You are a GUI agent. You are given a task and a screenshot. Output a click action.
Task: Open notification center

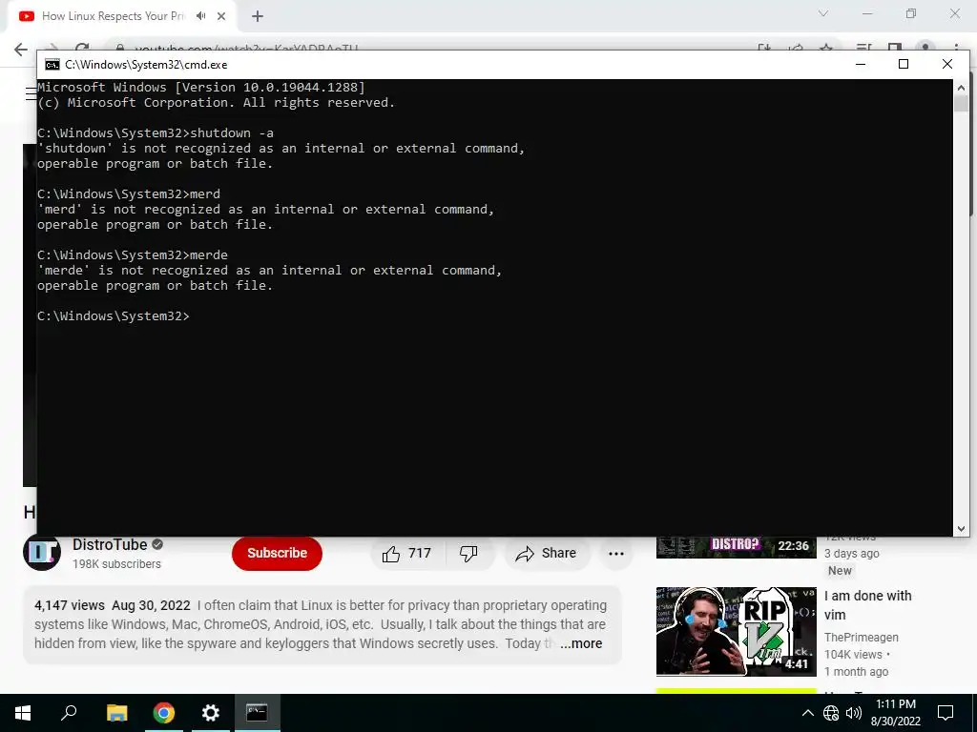pyautogui.click(x=946, y=713)
